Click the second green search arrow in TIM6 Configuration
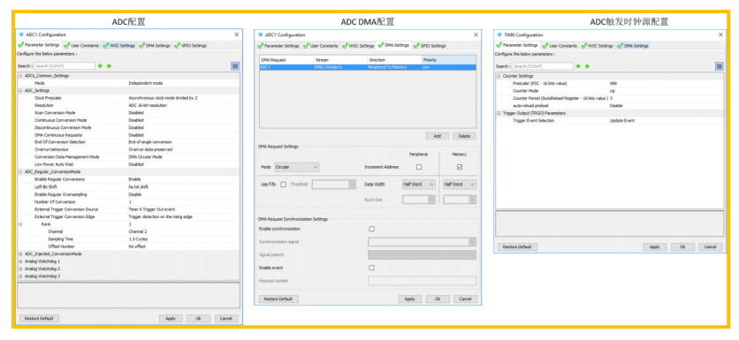The height and width of the screenshot is (340, 739). tap(587, 66)
